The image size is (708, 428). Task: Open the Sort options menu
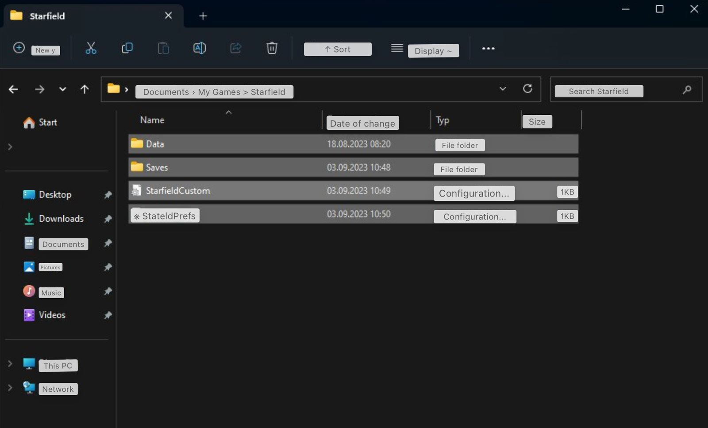coord(338,49)
